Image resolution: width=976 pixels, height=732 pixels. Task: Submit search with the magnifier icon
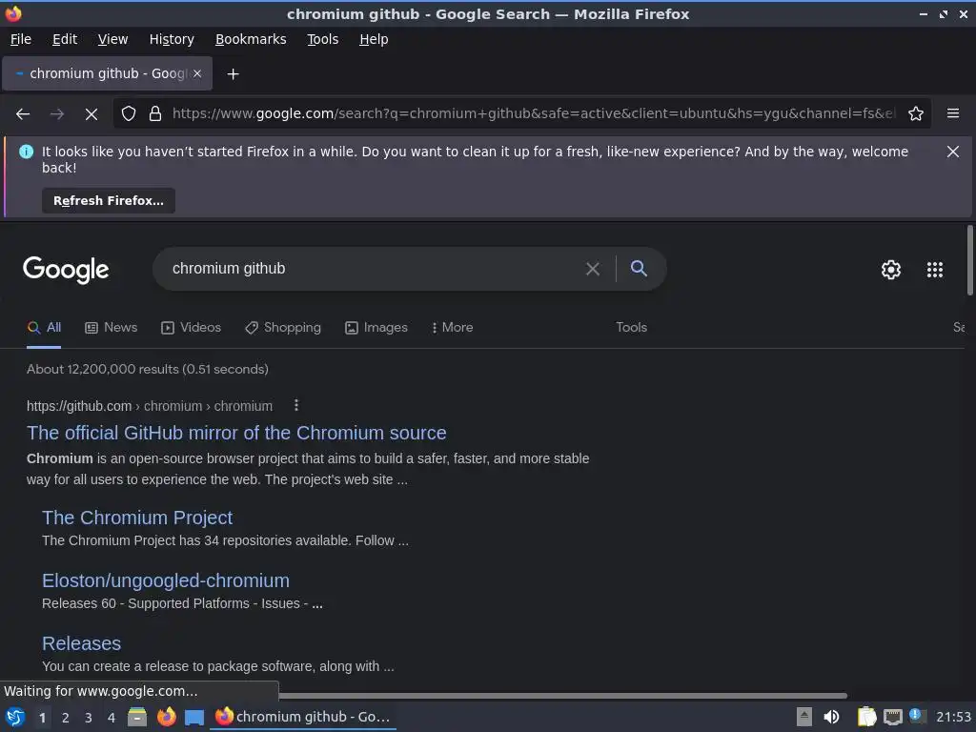point(639,268)
